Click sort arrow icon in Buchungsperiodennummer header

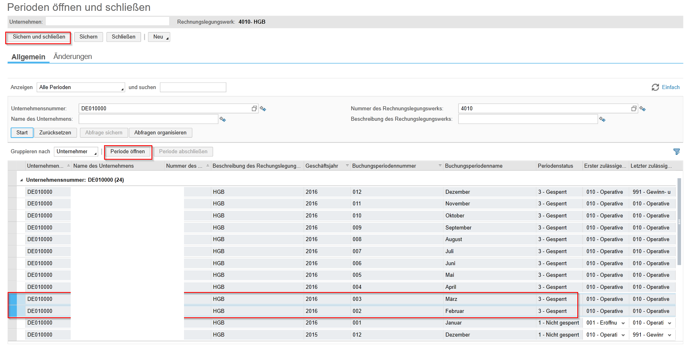pos(440,166)
